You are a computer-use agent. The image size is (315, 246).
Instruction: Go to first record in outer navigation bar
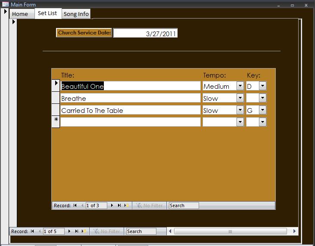point(32,231)
